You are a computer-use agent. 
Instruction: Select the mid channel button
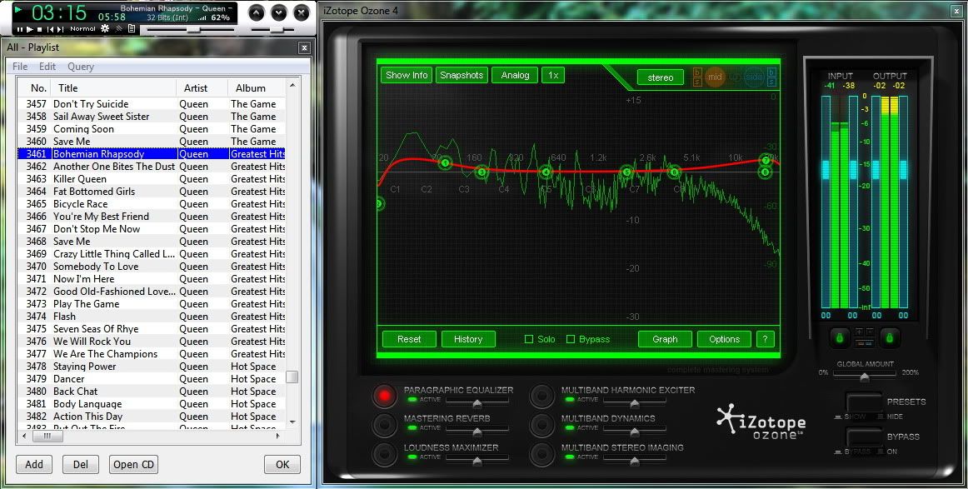[715, 77]
